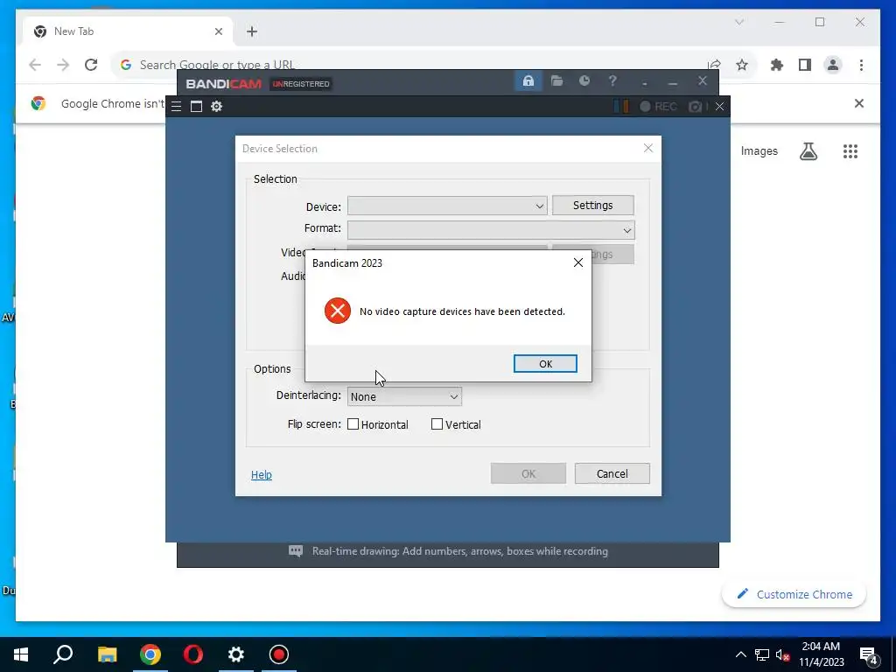Close the Device Selection dialog

(648, 148)
